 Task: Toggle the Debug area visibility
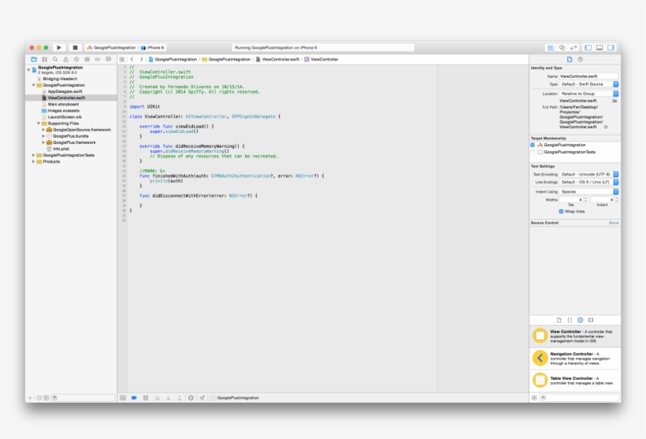600,48
